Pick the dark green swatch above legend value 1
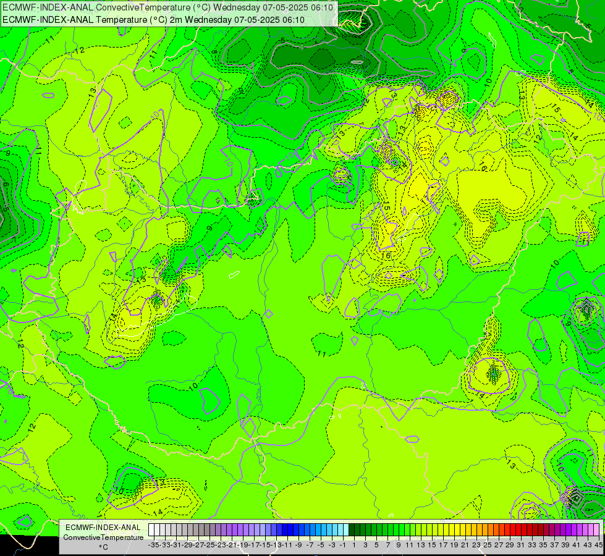 (x=352, y=529)
